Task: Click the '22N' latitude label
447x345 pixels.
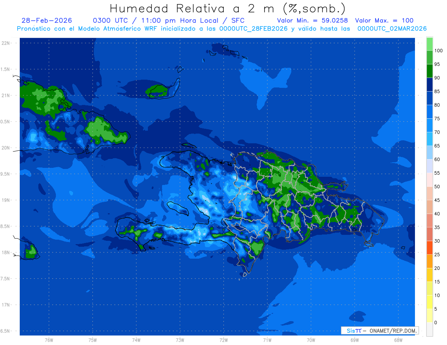Action: click(6, 43)
